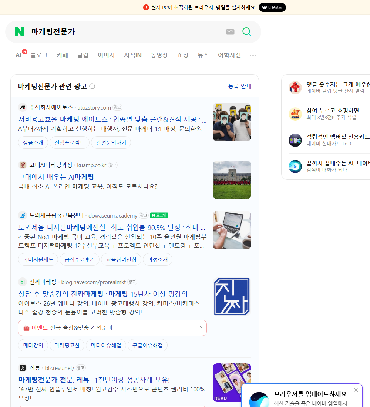Screen dimensions: 370x407
Task: Open the 고대에서 배우는 AI마케팅 link
Action: click(x=56, y=177)
